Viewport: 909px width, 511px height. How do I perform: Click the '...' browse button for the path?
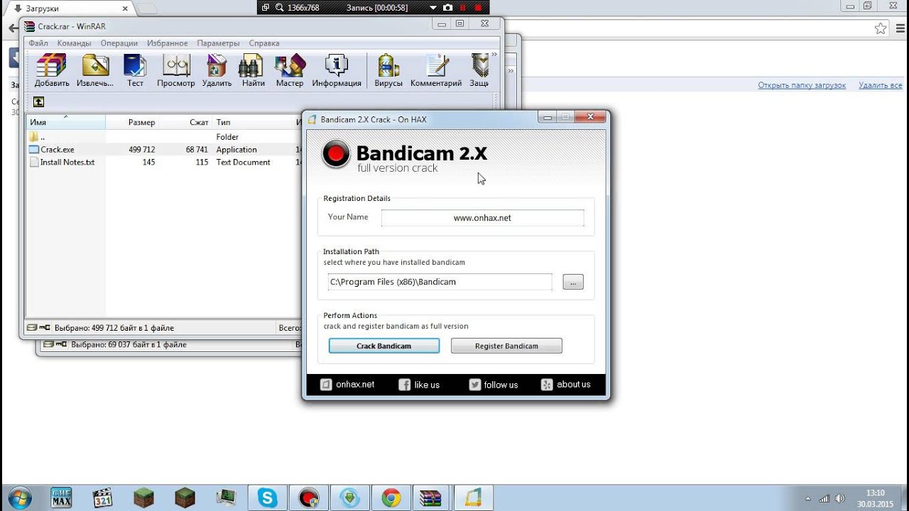click(x=573, y=282)
